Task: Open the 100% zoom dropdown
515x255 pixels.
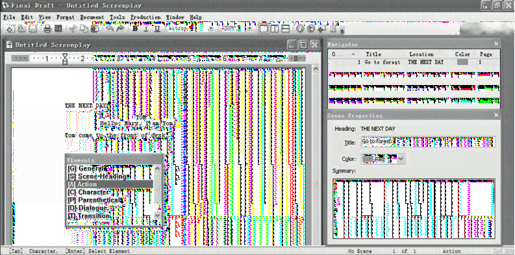Action: 250,29
